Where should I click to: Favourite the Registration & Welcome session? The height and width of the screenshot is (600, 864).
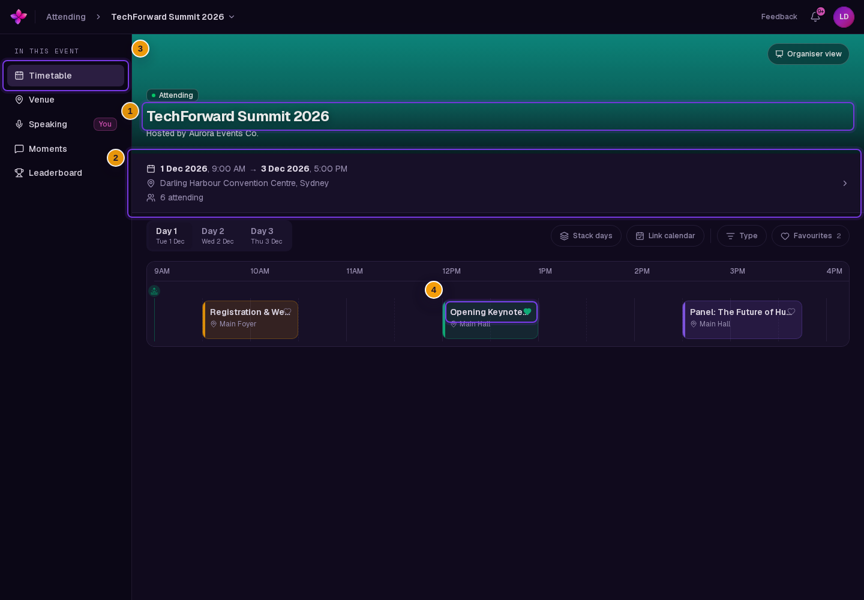pos(287,311)
